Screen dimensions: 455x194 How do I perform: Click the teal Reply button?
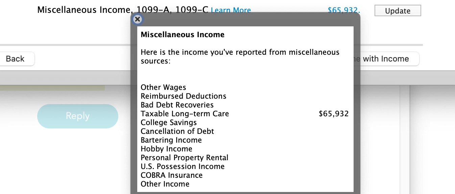click(x=78, y=116)
